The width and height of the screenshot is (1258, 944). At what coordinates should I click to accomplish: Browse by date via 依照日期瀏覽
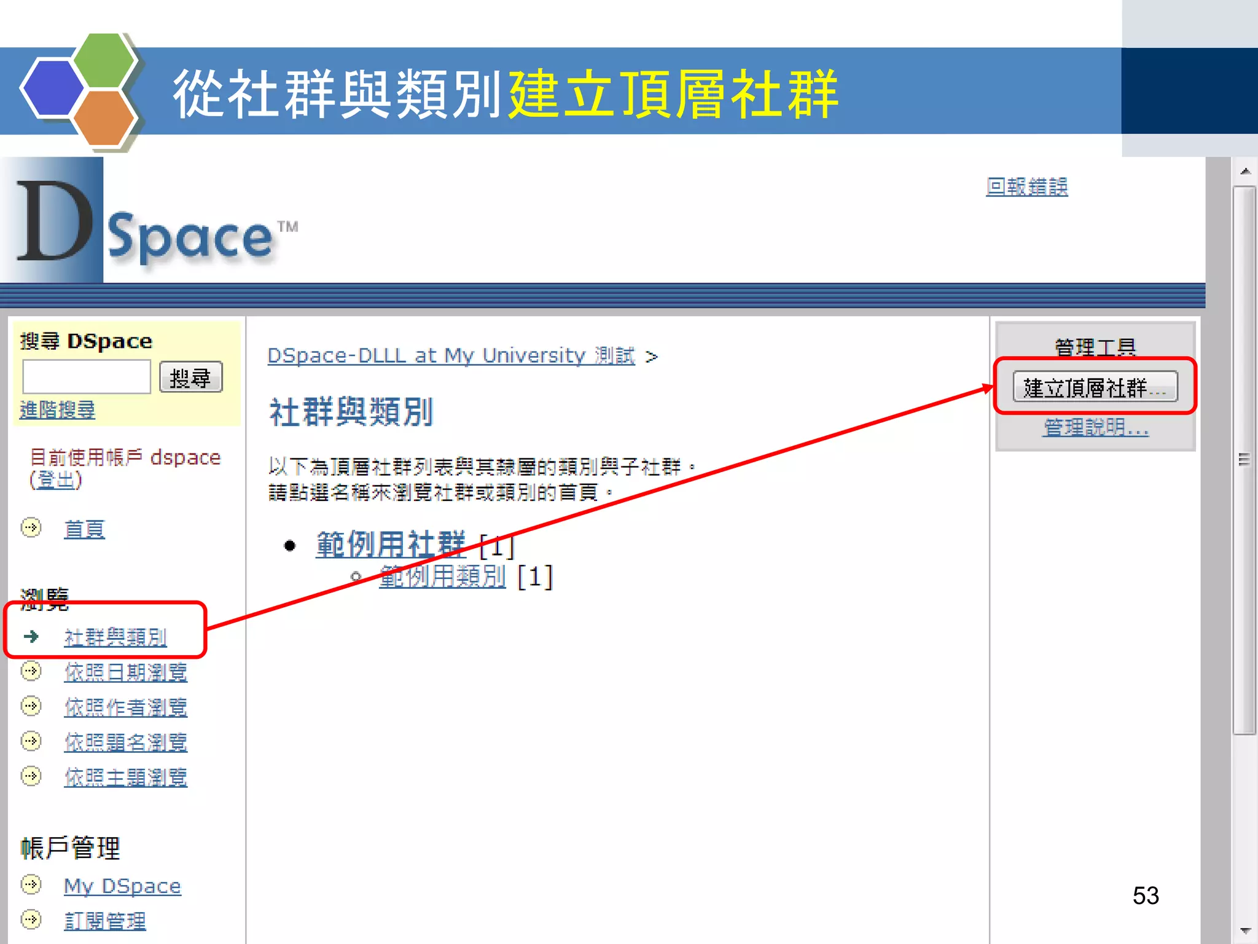(126, 672)
